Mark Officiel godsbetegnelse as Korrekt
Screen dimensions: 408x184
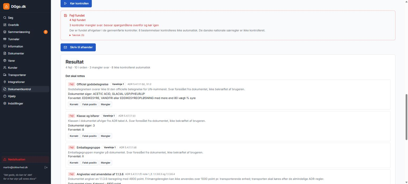click(x=74, y=104)
